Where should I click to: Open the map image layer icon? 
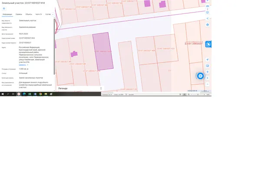[x=208, y=66]
